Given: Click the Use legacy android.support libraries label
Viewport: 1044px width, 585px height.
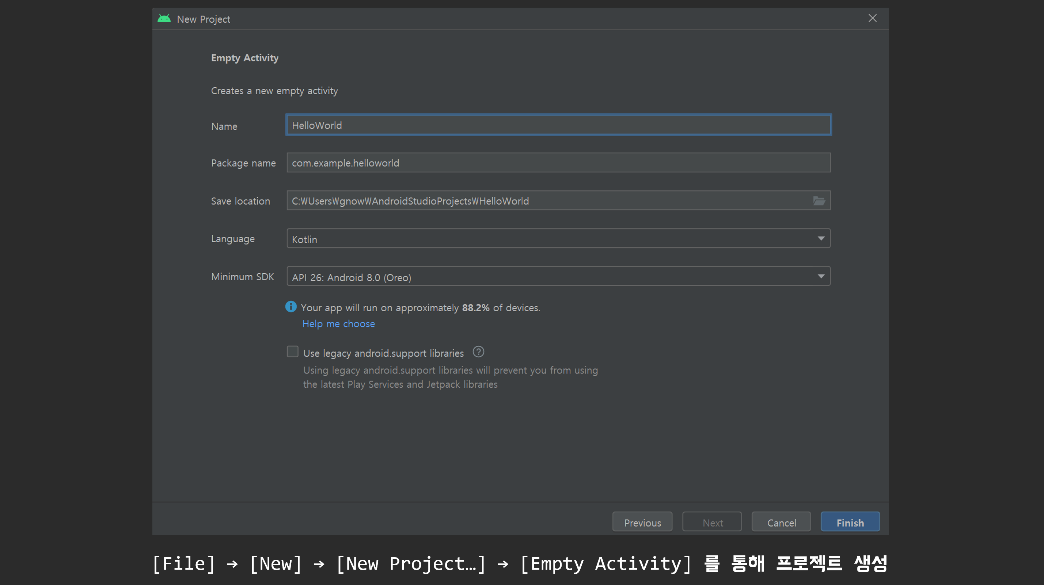Looking at the screenshot, I should pyautogui.click(x=383, y=353).
